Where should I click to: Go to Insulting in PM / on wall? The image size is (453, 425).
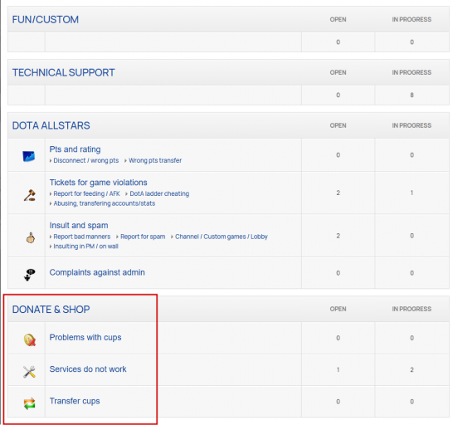click(85, 247)
